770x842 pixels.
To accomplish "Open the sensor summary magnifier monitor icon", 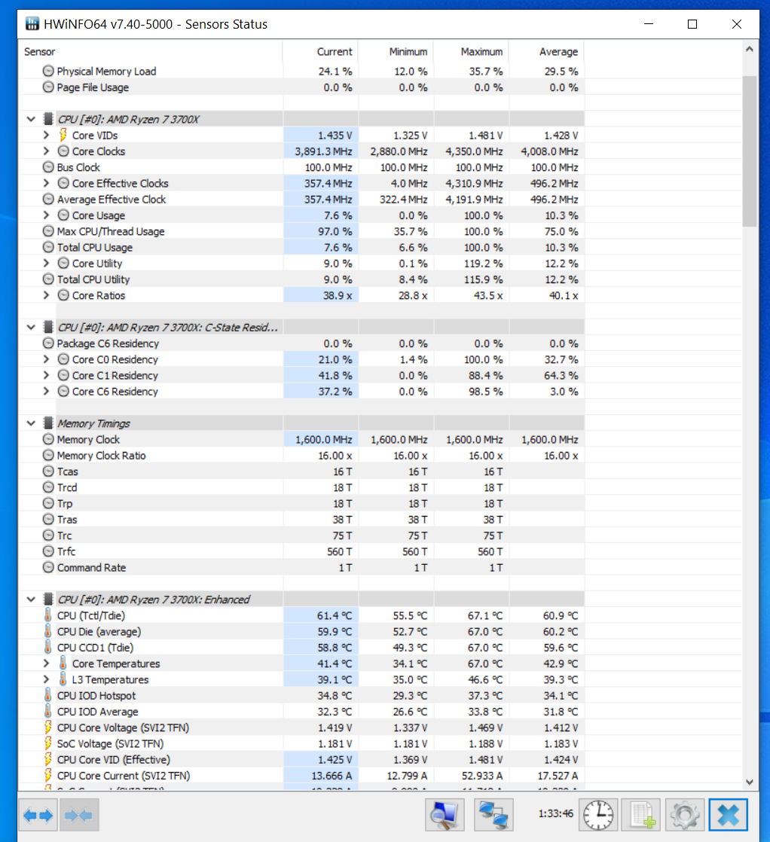I will click(x=445, y=815).
